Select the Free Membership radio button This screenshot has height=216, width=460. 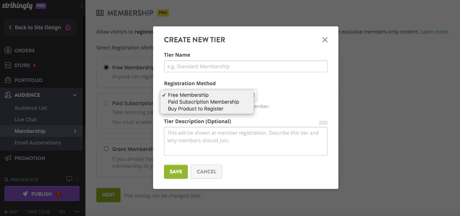click(106, 67)
